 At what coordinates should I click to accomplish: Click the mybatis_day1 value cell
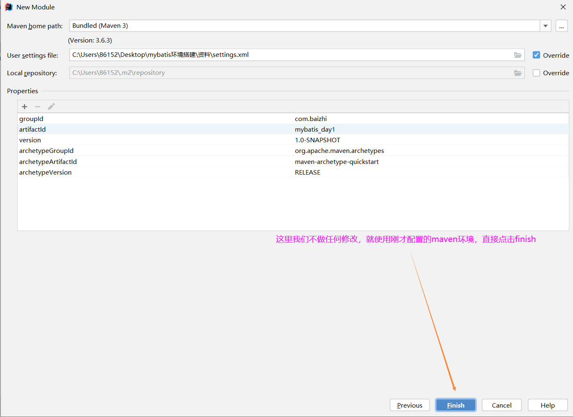pos(431,129)
